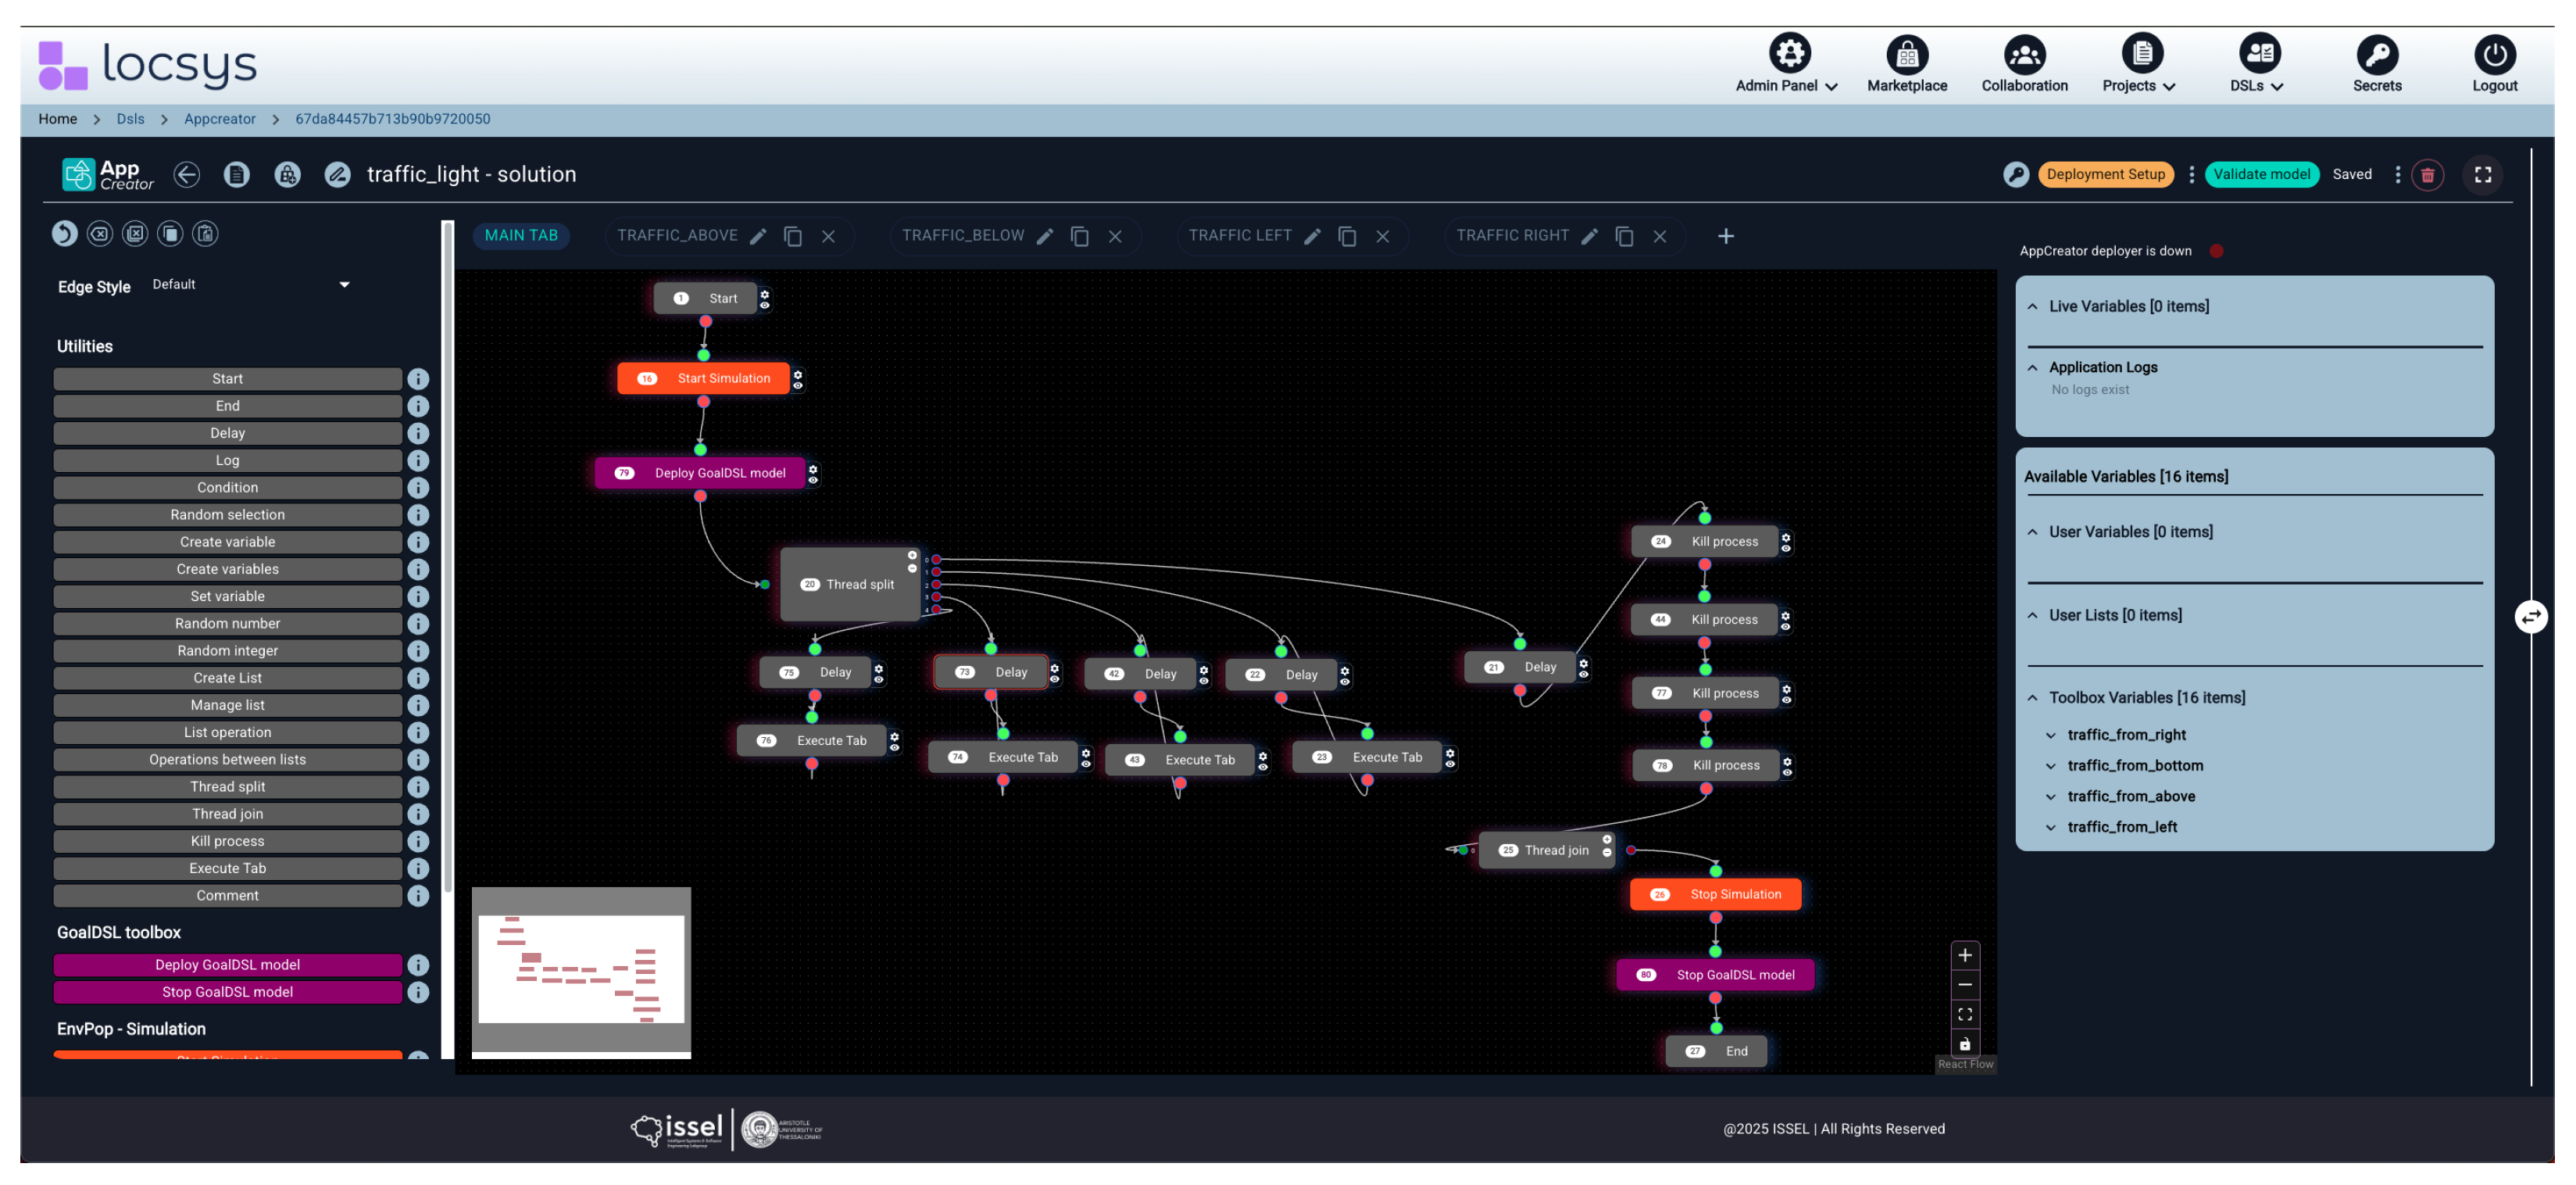The image size is (2576, 1185).
Task: Click the undo arrow icon
Action: [64, 233]
